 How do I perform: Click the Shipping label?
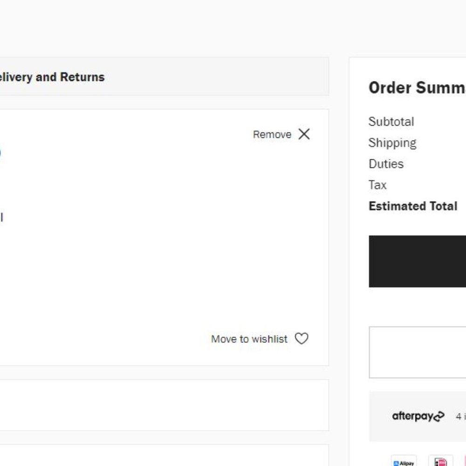392,143
